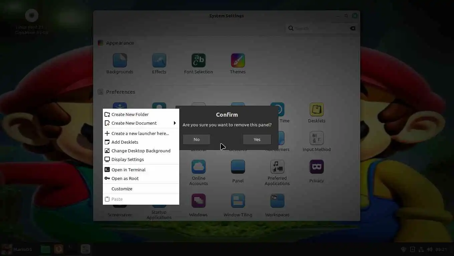This screenshot has width=454, height=256.
Task: Select Create a new launcher here
Action: [141, 133]
